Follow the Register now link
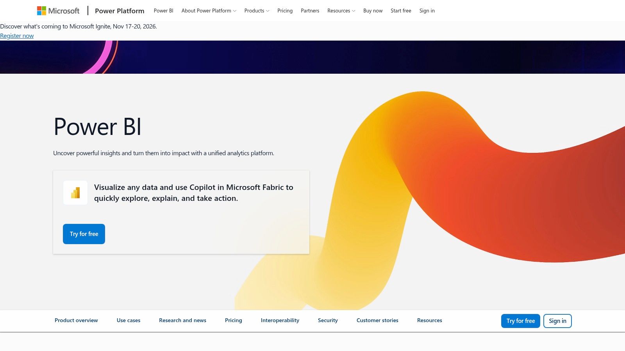The width and height of the screenshot is (625, 351). point(17,36)
